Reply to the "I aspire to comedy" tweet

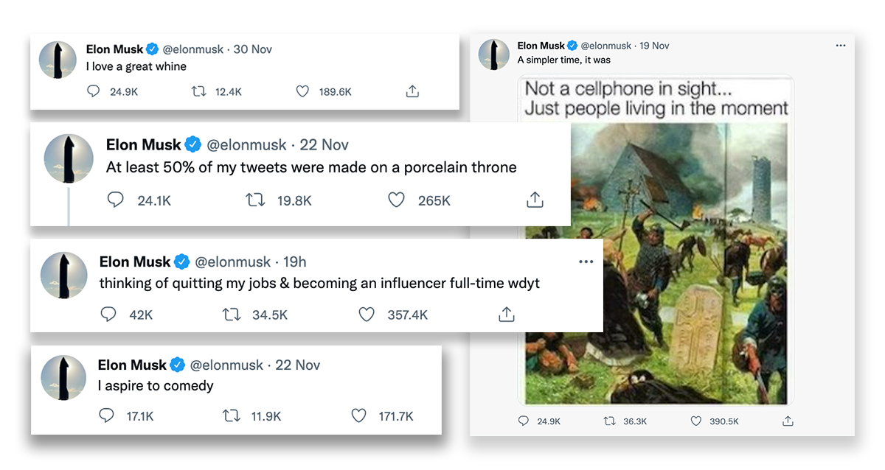coord(106,416)
